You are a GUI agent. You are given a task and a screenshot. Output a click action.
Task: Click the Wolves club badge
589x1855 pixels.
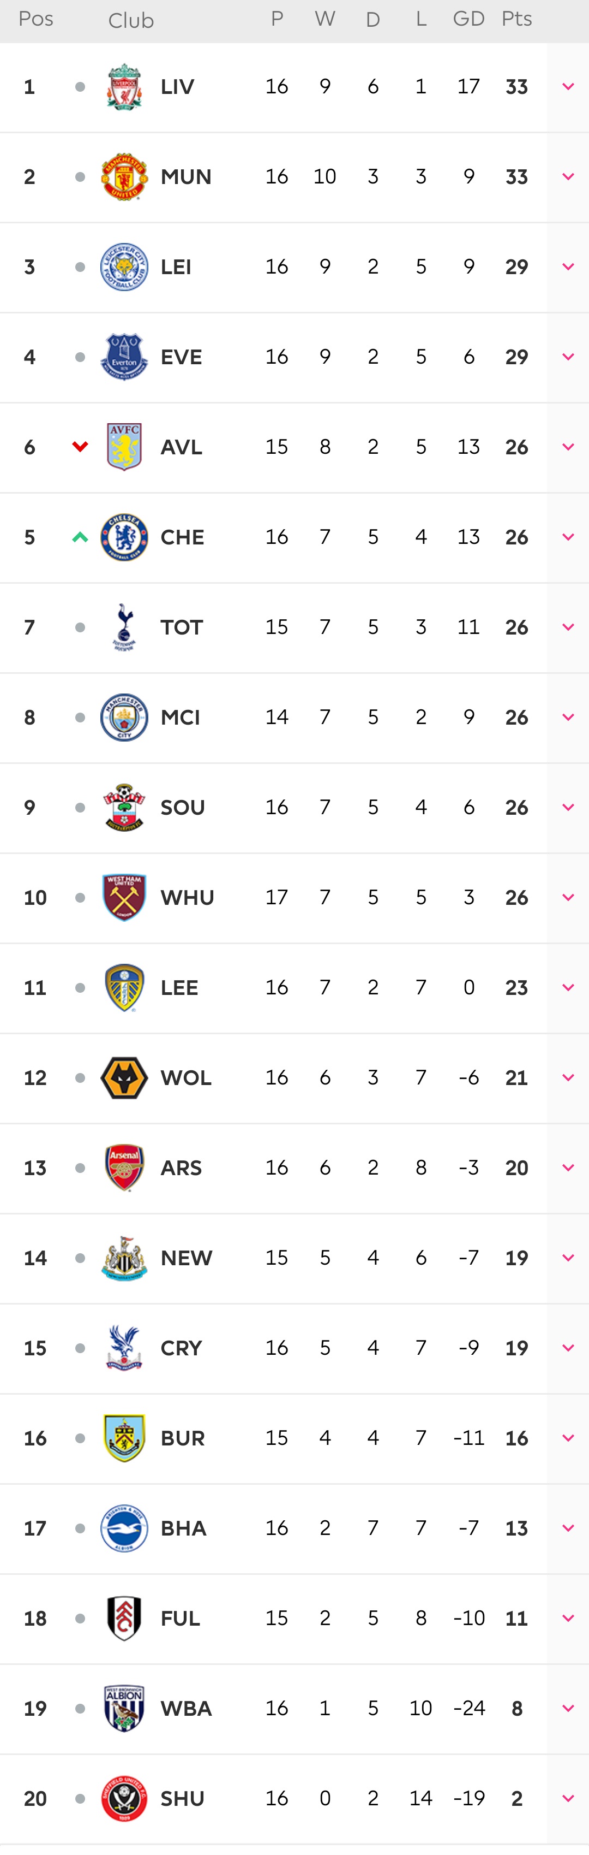click(124, 1078)
